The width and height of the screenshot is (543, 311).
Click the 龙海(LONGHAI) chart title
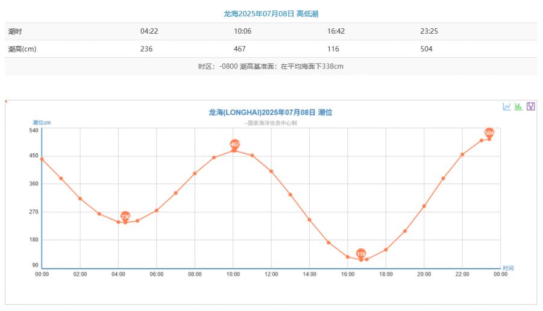[x=271, y=112]
